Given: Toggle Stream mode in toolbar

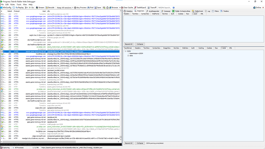Looking at the screenshot, I should pos(40,8).
